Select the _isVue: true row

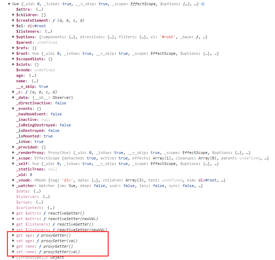click(30, 142)
